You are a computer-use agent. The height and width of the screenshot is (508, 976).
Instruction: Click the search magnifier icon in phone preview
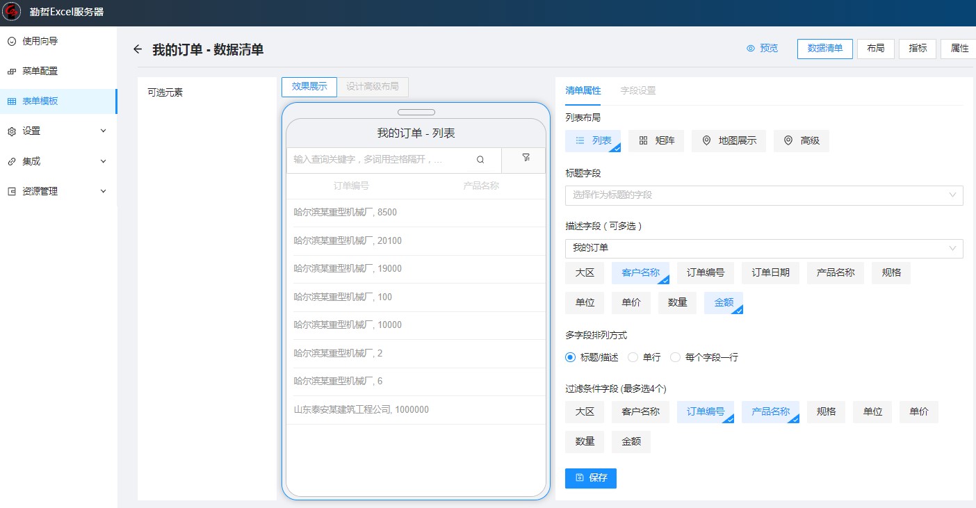[480, 160]
